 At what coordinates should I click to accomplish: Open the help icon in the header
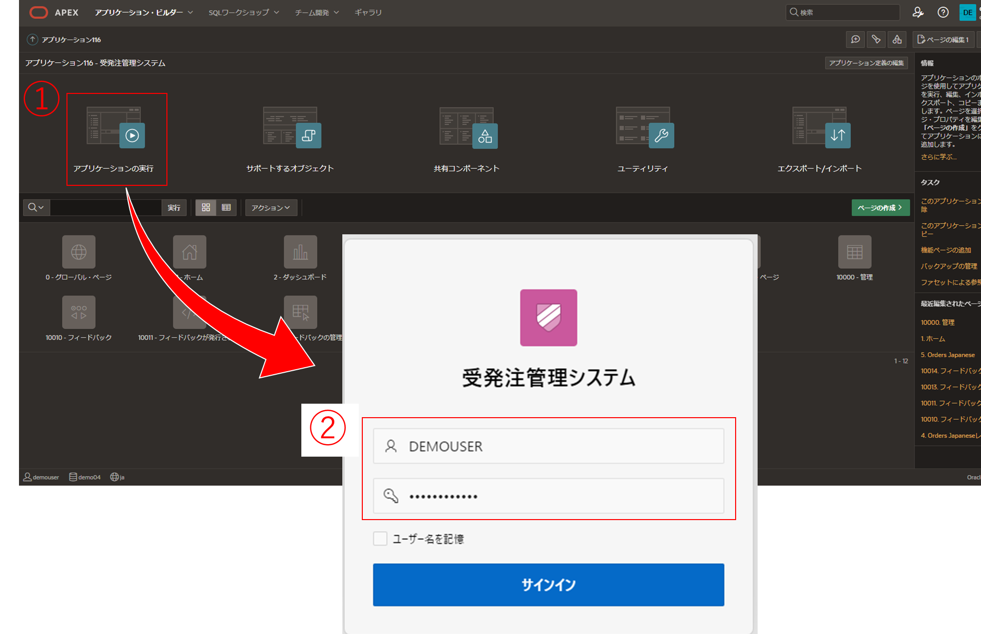[944, 12]
